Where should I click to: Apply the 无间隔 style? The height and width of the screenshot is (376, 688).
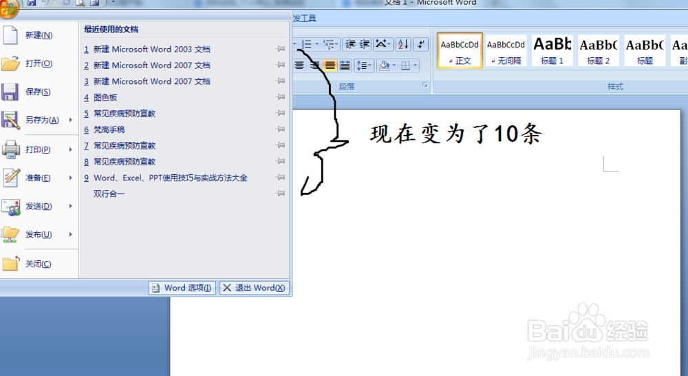coord(506,50)
